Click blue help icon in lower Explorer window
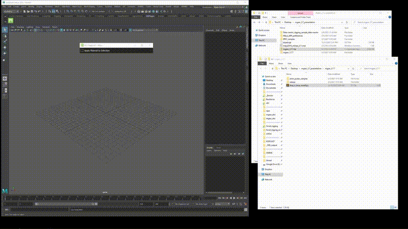Image resolution: width=408 pixels, height=229 pixels. pos(396,63)
